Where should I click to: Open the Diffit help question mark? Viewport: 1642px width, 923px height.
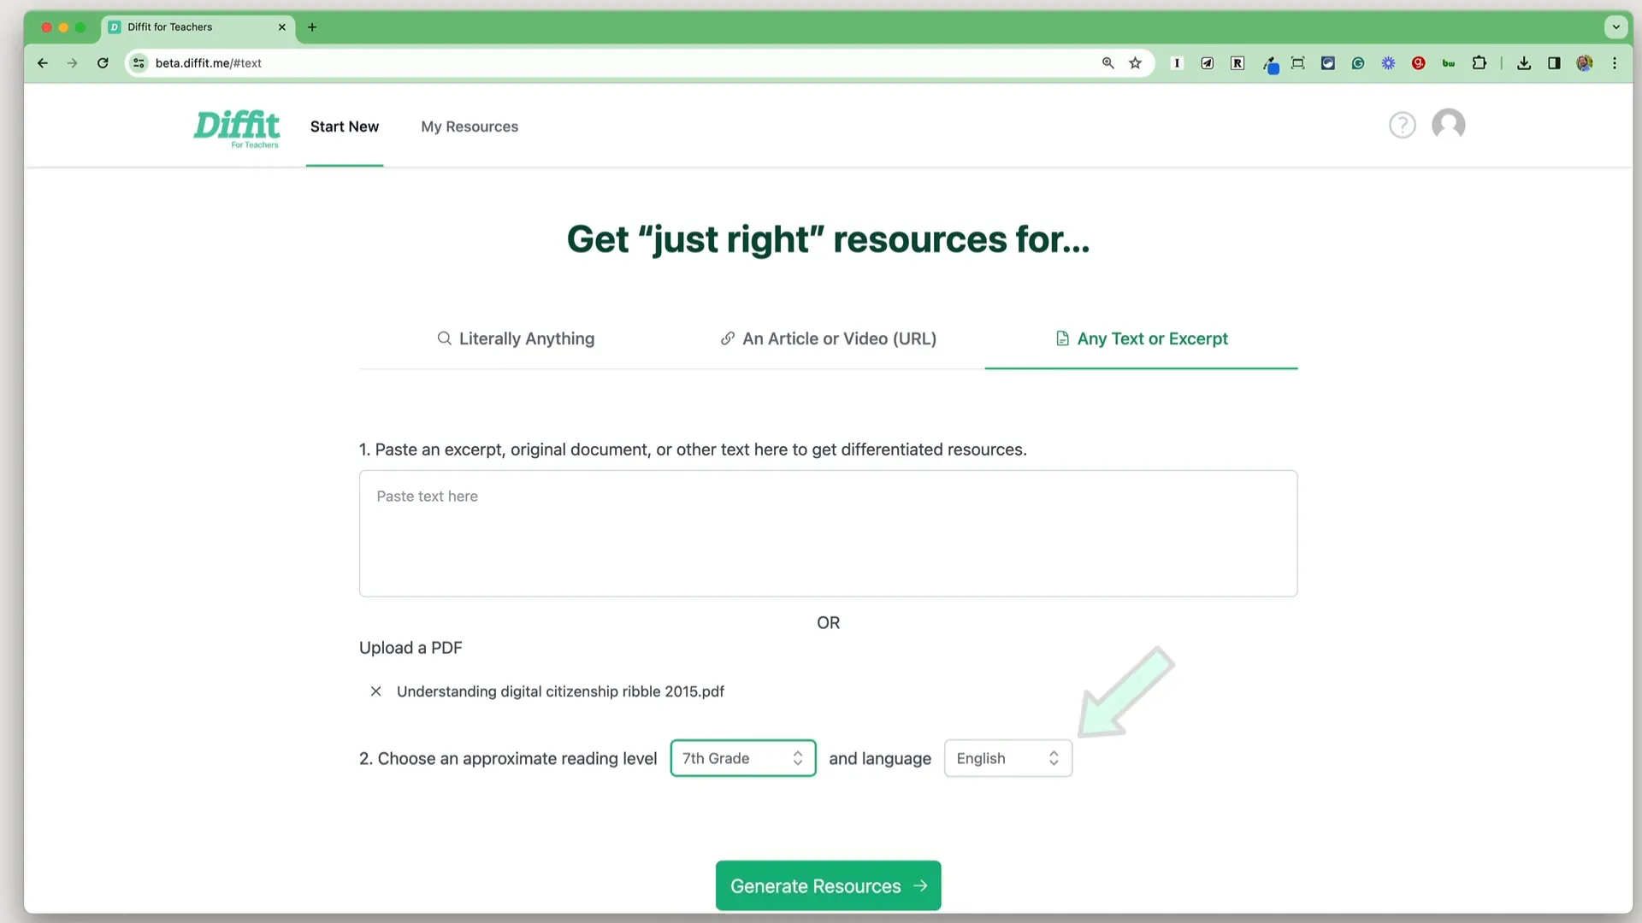click(1403, 126)
